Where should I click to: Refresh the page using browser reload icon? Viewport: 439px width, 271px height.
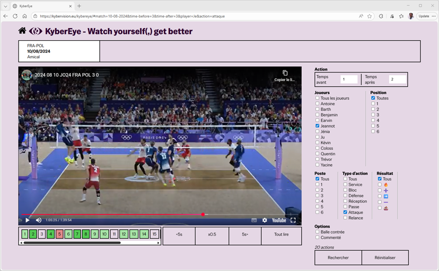15,16
